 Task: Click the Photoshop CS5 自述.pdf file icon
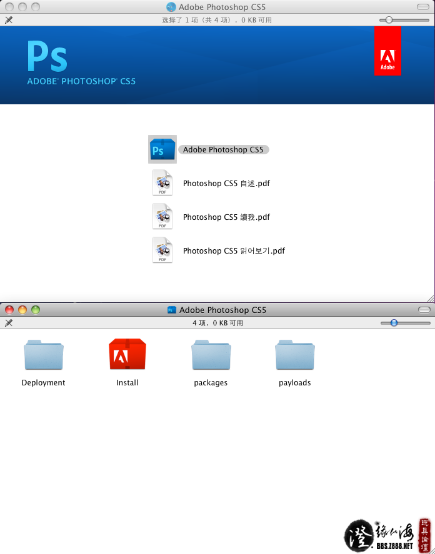point(162,182)
